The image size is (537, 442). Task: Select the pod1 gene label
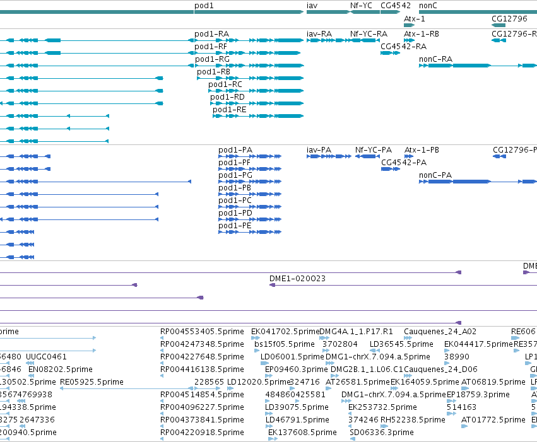point(204,6)
